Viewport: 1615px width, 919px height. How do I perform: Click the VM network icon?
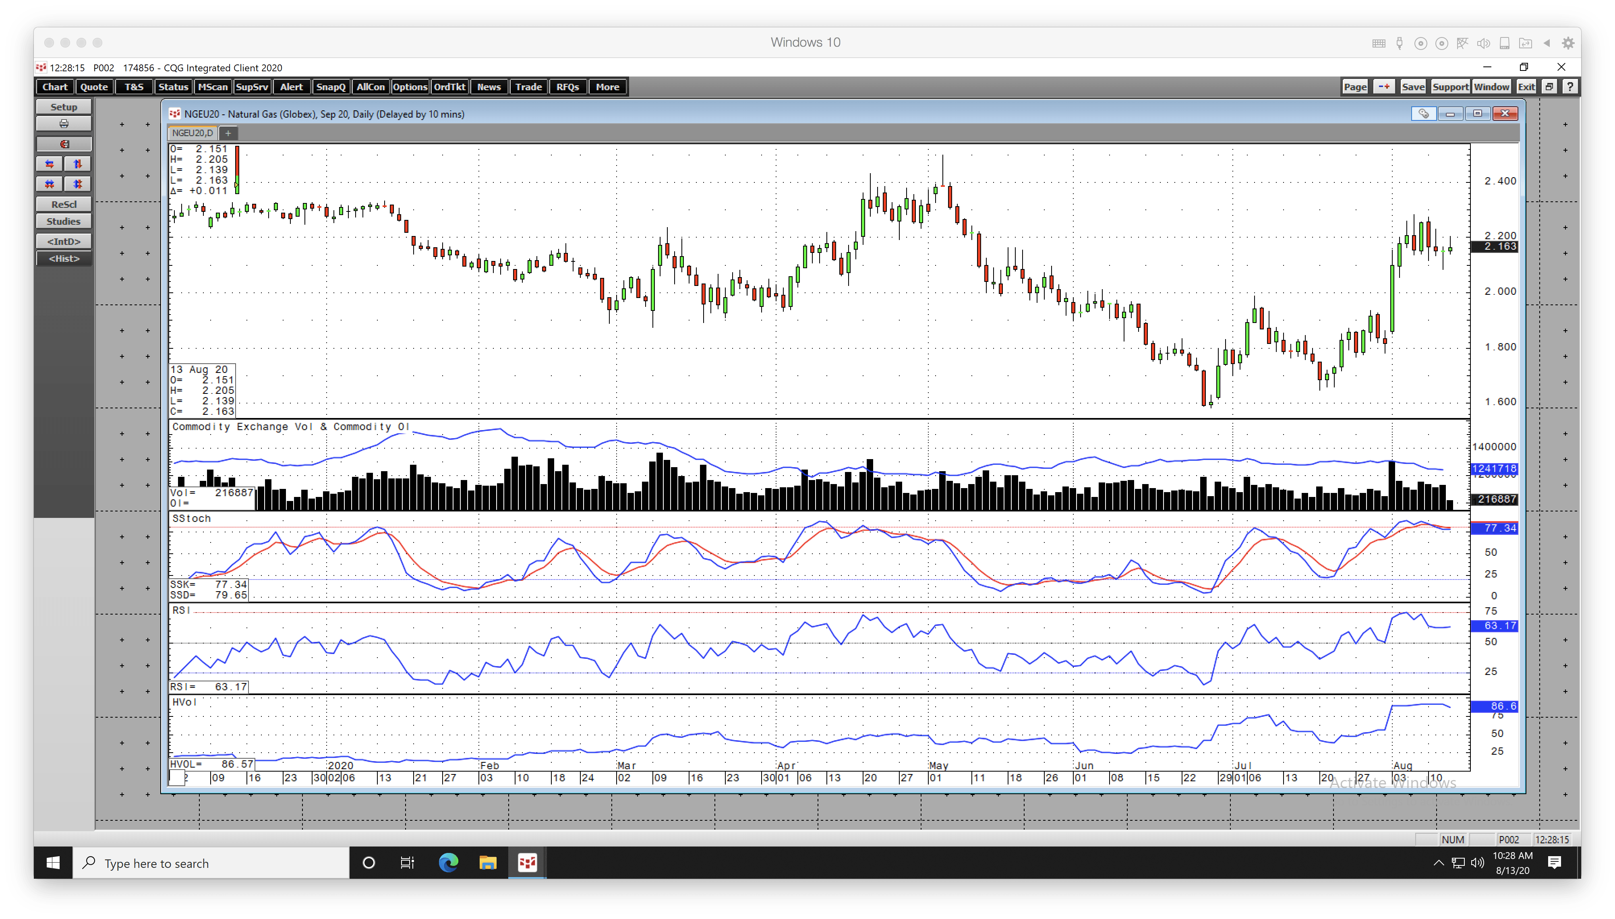1462,43
